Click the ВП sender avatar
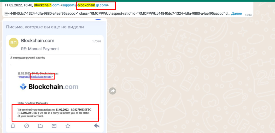Viewport: 275px width, 133px height. (13, 43)
